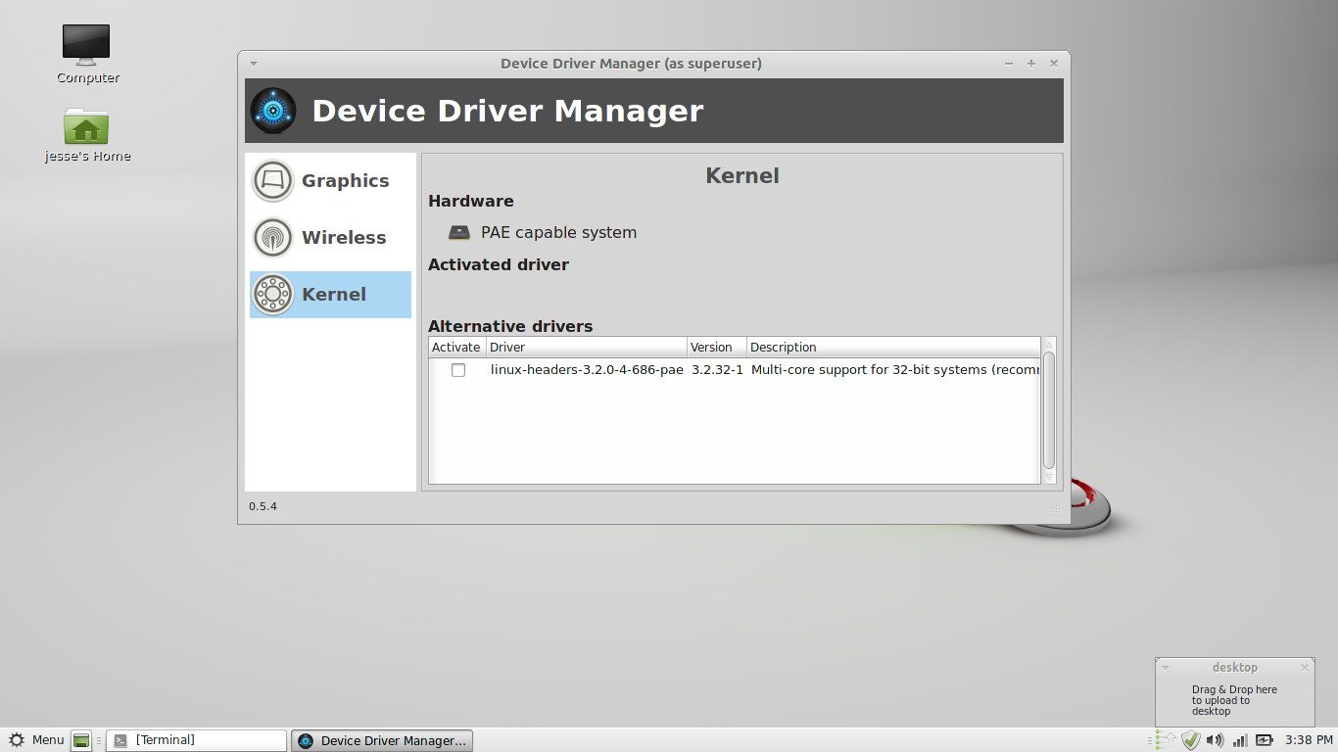
Task: Switch to the Terminal taskbar entry
Action: pos(196,740)
